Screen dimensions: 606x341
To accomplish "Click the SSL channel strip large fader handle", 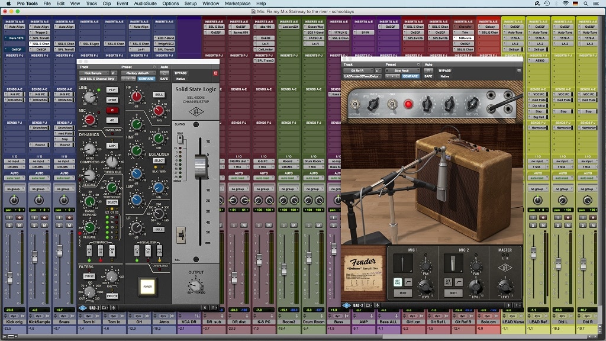I will coord(200,166).
